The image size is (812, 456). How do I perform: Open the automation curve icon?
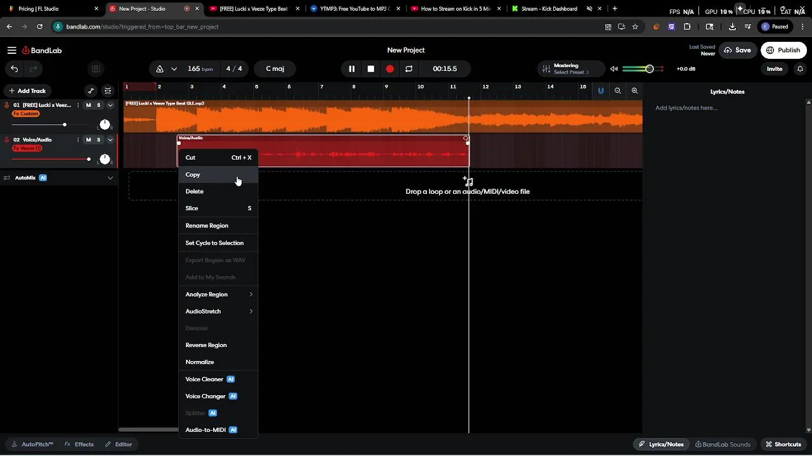point(91,91)
